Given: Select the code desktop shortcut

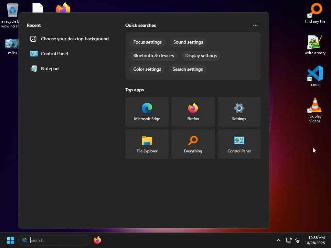Looking at the screenshot, I should tap(315, 76).
